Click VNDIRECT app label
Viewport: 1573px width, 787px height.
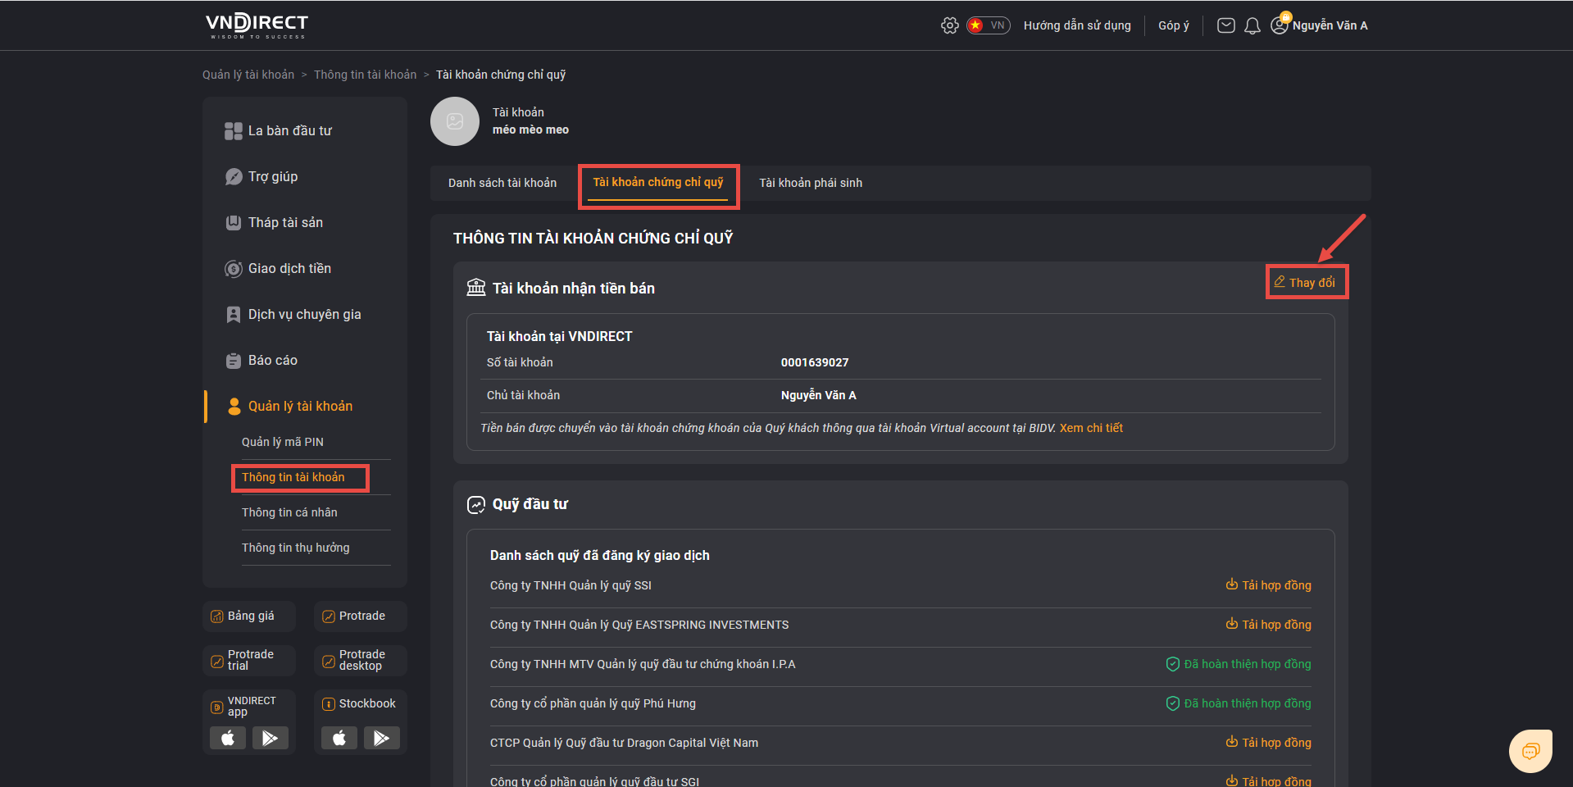pyautogui.click(x=252, y=707)
